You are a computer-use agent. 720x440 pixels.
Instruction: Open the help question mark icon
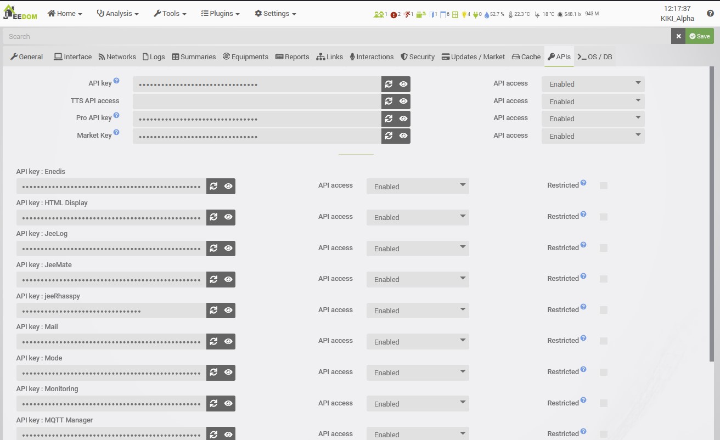710,14
